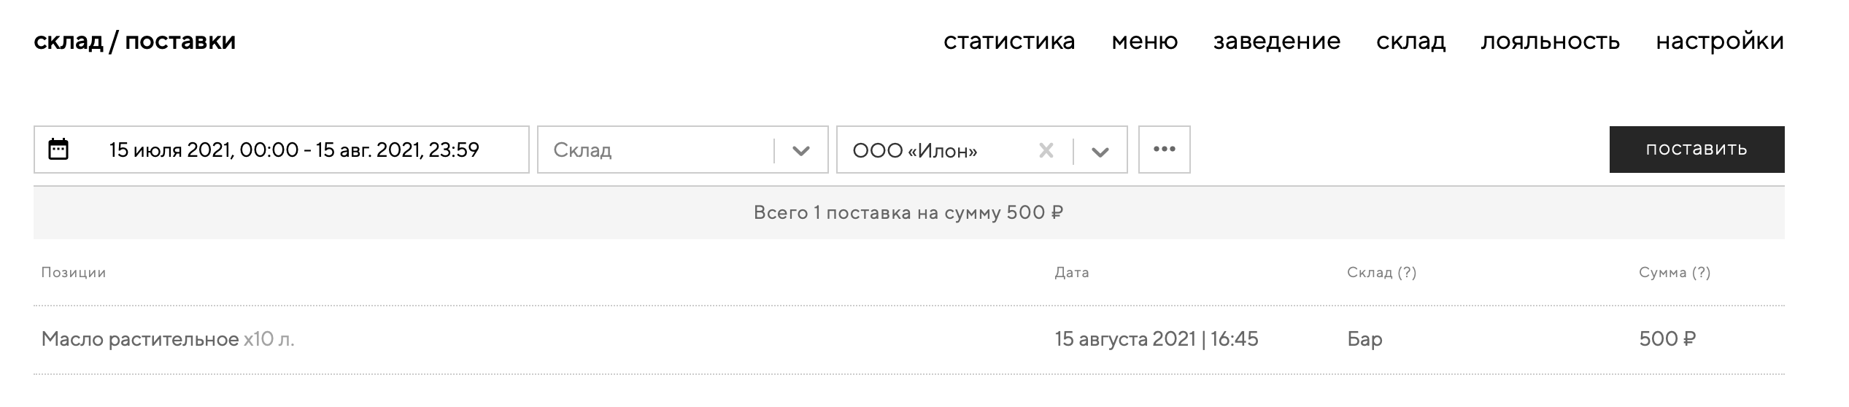Click the Сумма (?) column header
Screen dimensions: 1849x407
[x=1674, y=273]
